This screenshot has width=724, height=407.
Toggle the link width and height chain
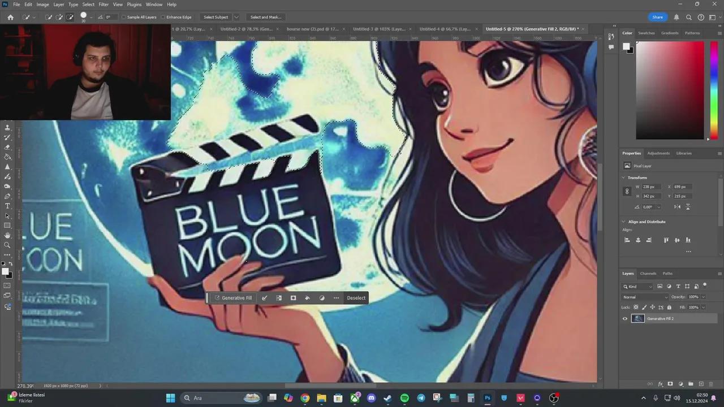[x=627, y=192]
